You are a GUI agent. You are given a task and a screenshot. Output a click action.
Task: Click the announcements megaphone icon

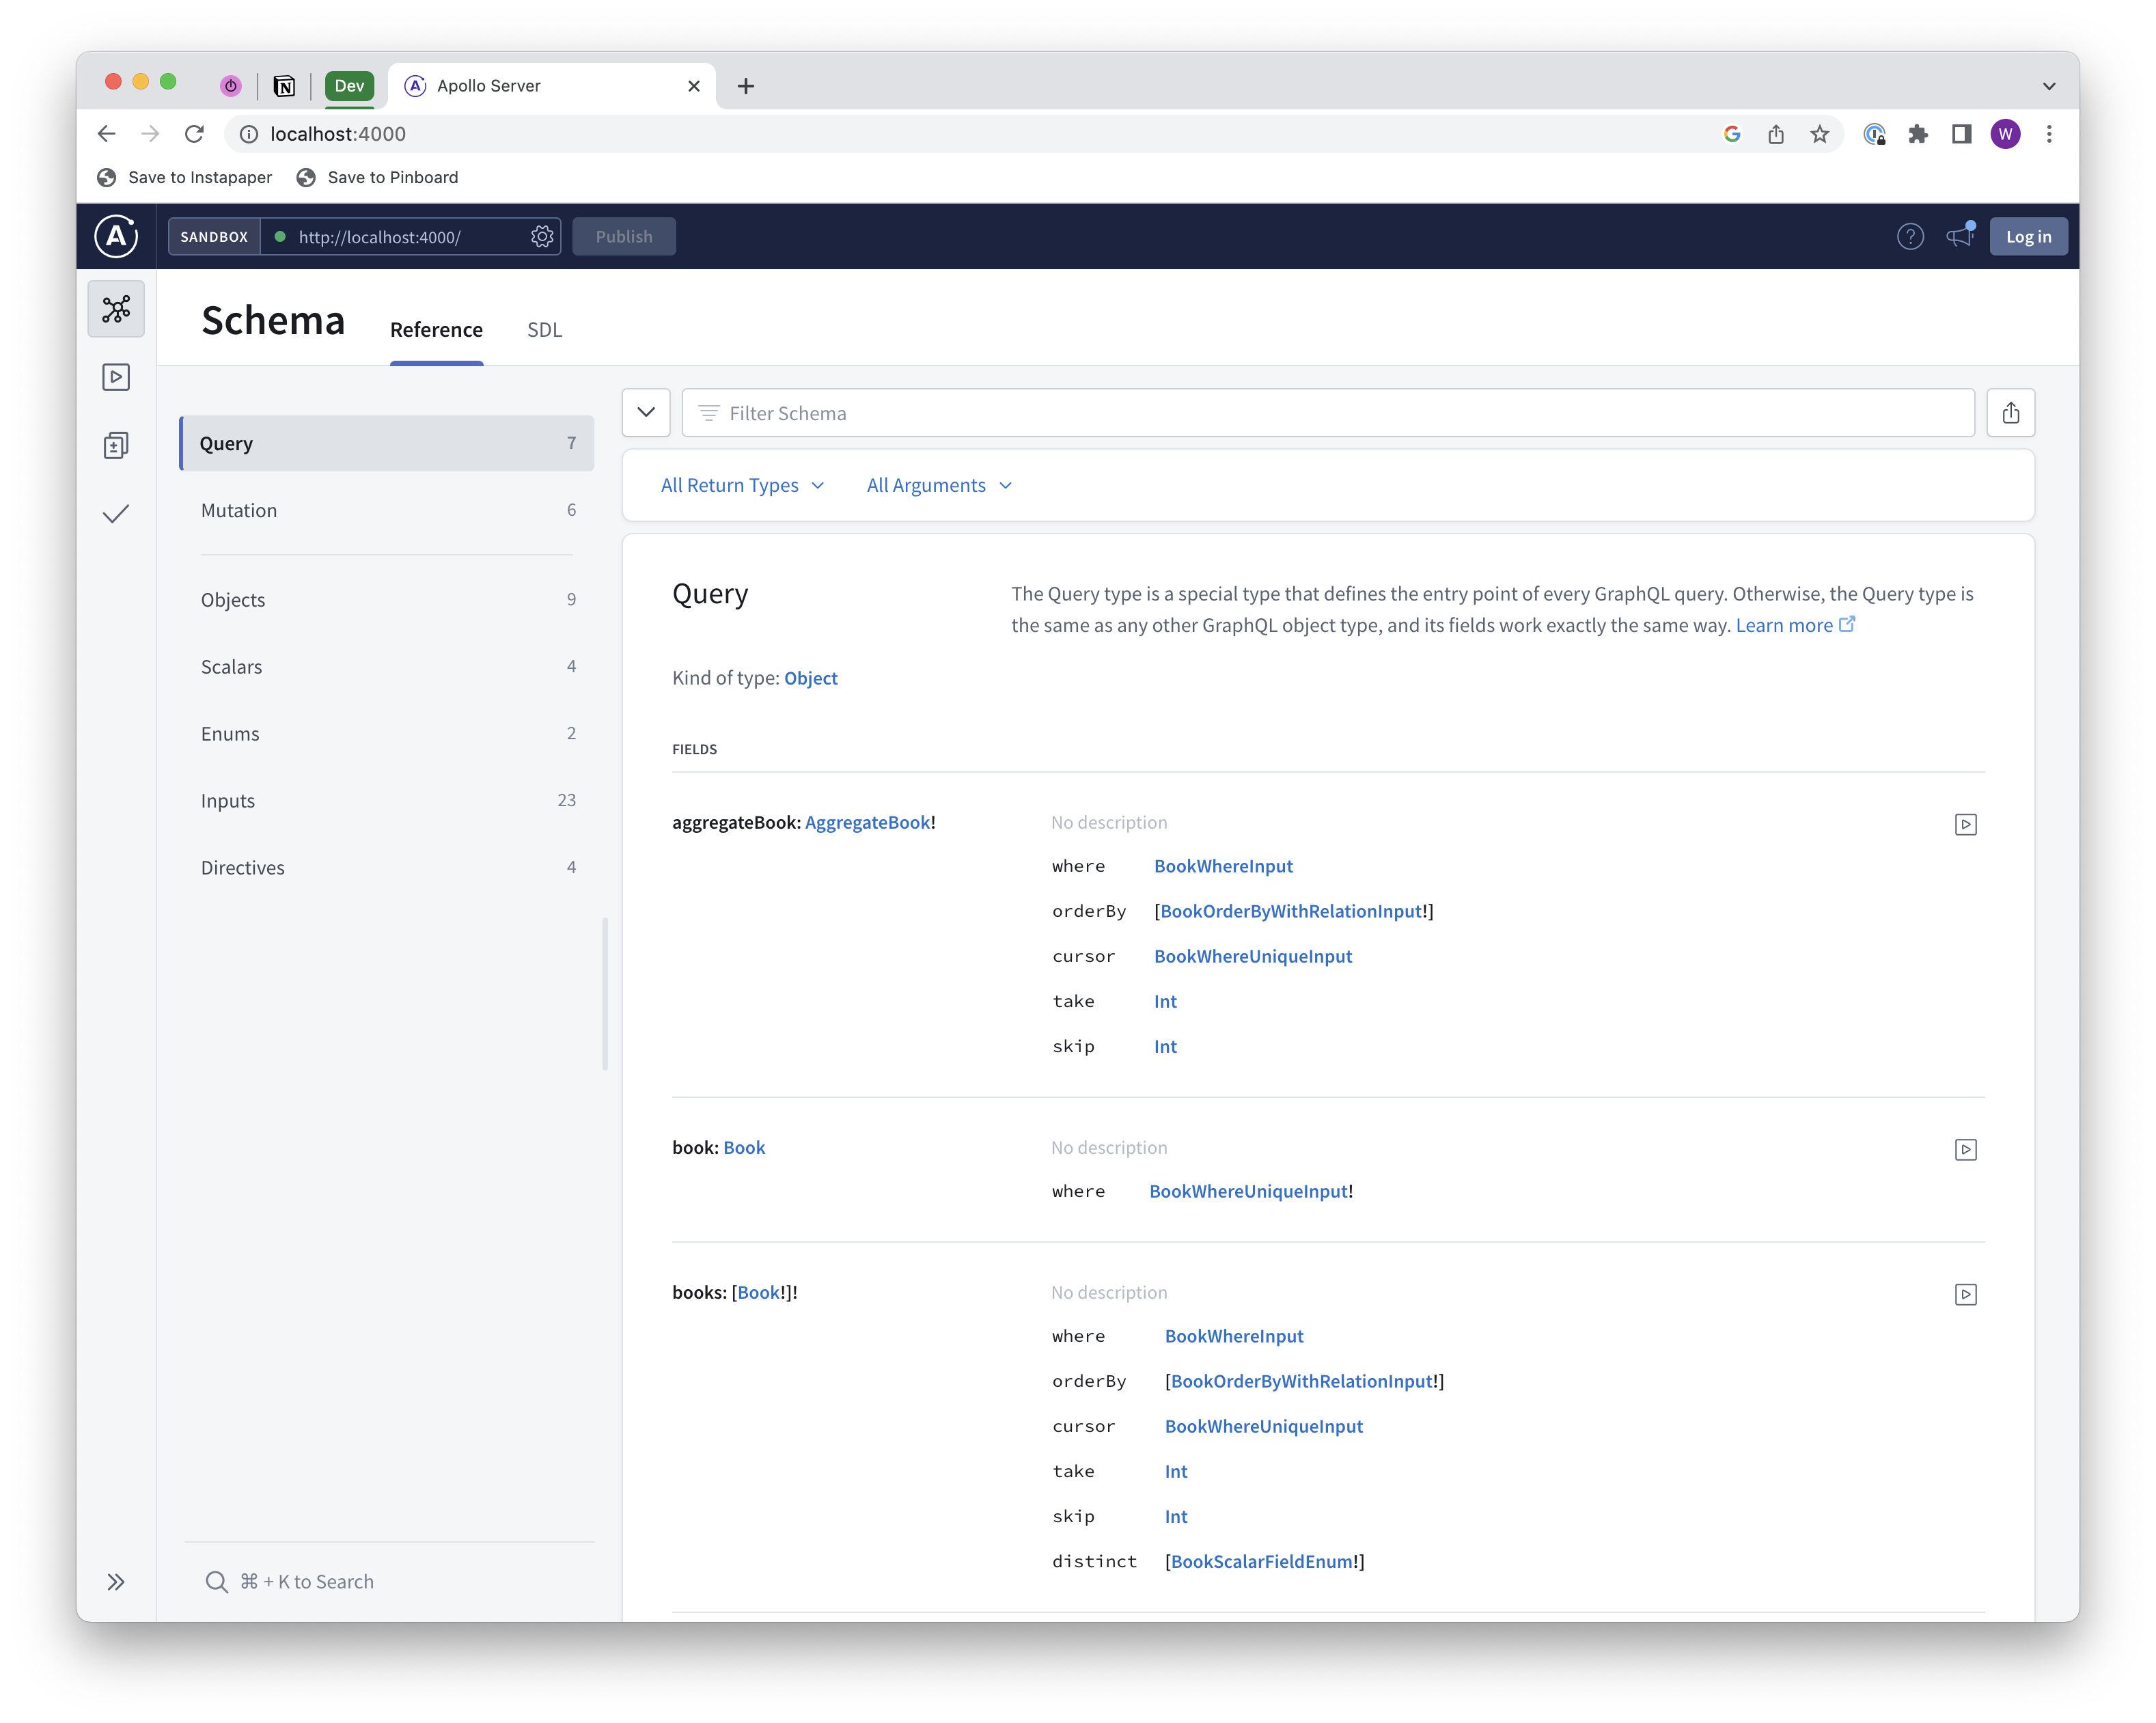click(1959, 236)
